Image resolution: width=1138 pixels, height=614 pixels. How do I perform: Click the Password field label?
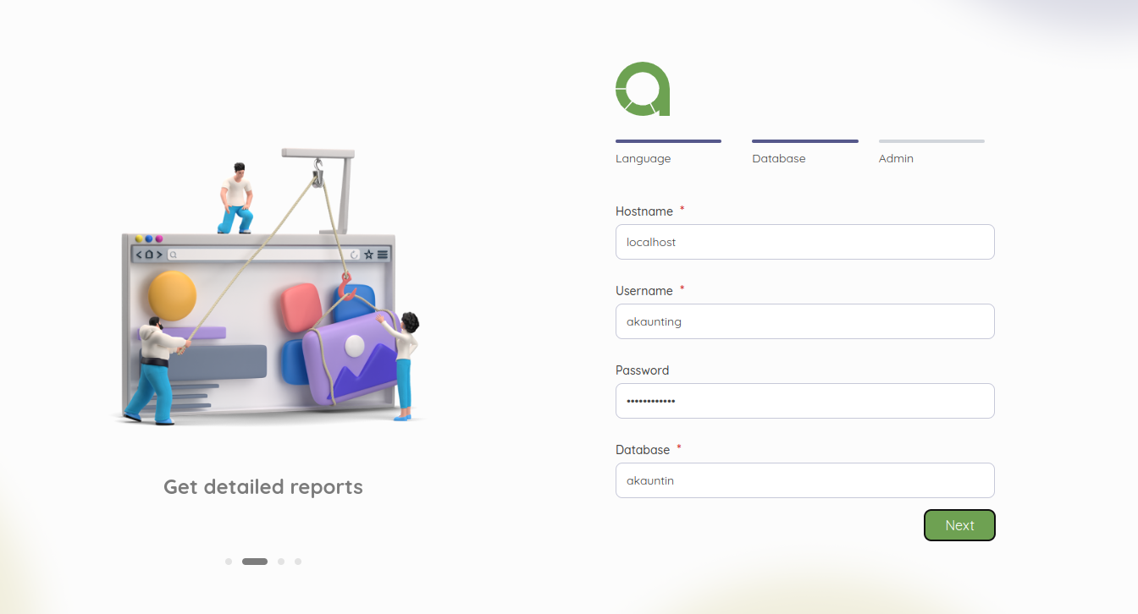642,370
